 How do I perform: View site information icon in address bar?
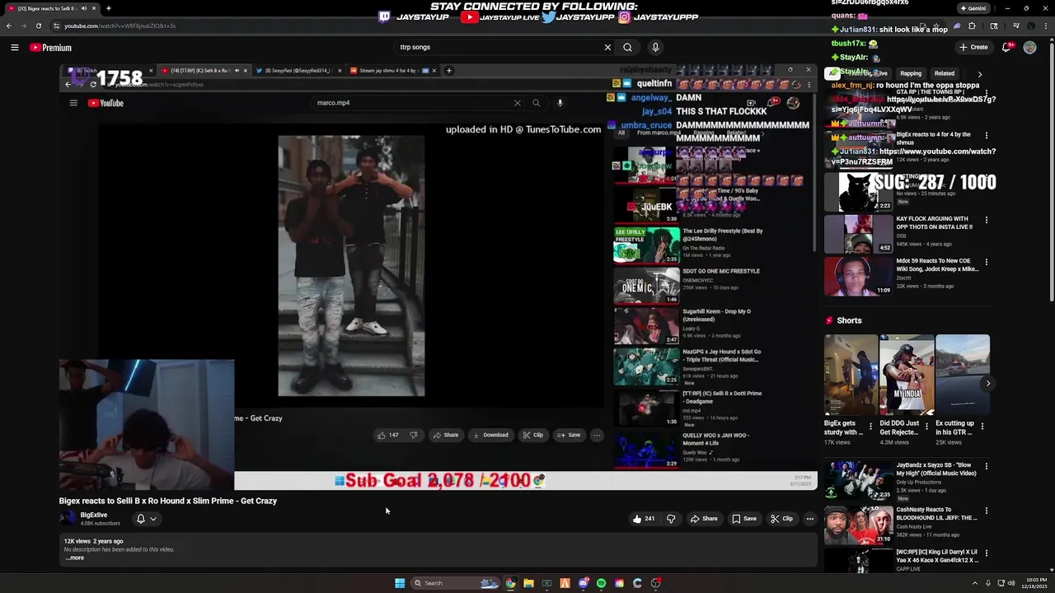click(56, 26)
